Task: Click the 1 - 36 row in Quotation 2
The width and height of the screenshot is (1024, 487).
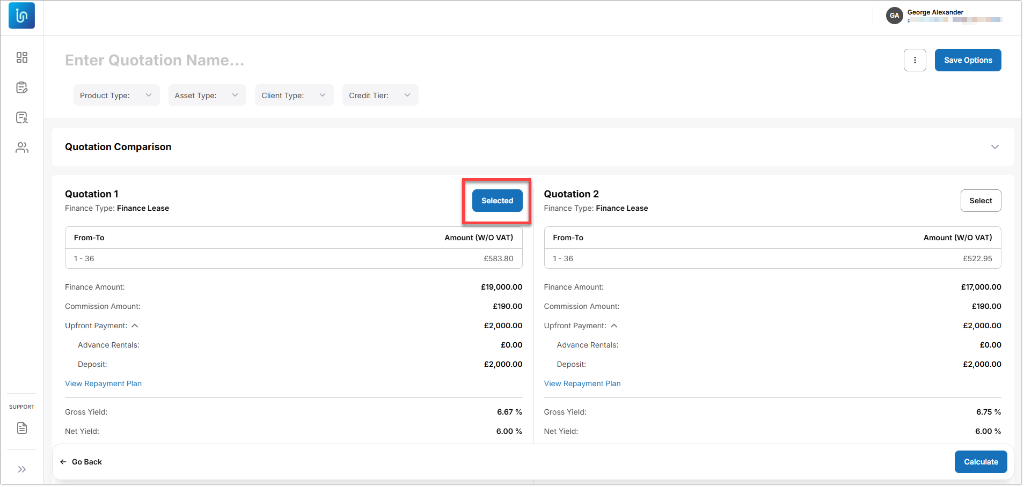Action: tap(773, 259)
